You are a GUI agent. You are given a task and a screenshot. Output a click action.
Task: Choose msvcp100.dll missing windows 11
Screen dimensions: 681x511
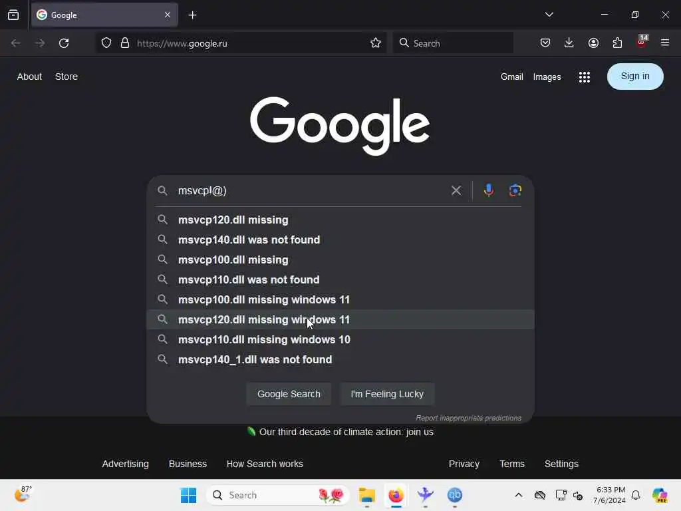click(340, 300)
